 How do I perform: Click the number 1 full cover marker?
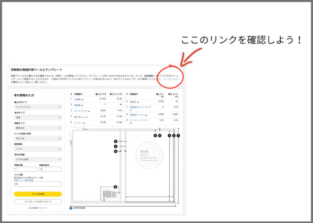pos(179,136)
